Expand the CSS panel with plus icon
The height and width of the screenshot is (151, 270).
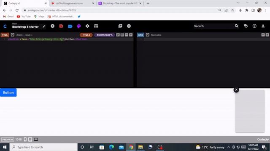[267, 35]
